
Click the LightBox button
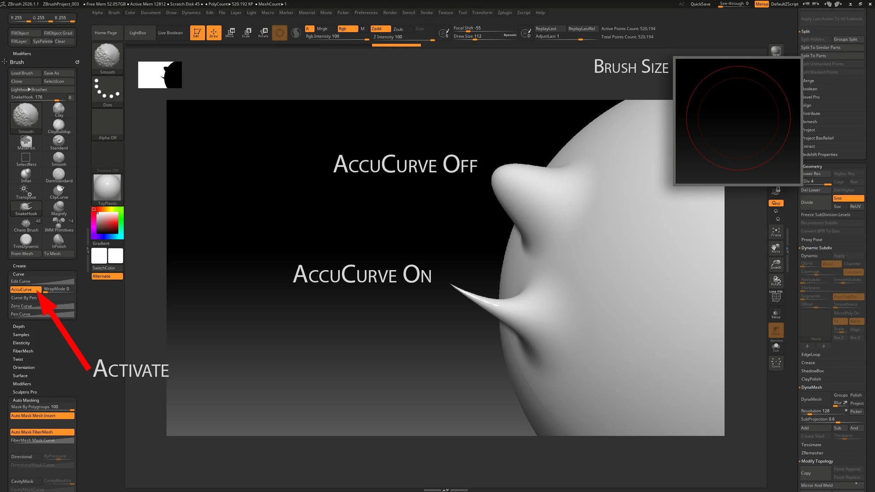click(x=138, y=33)
